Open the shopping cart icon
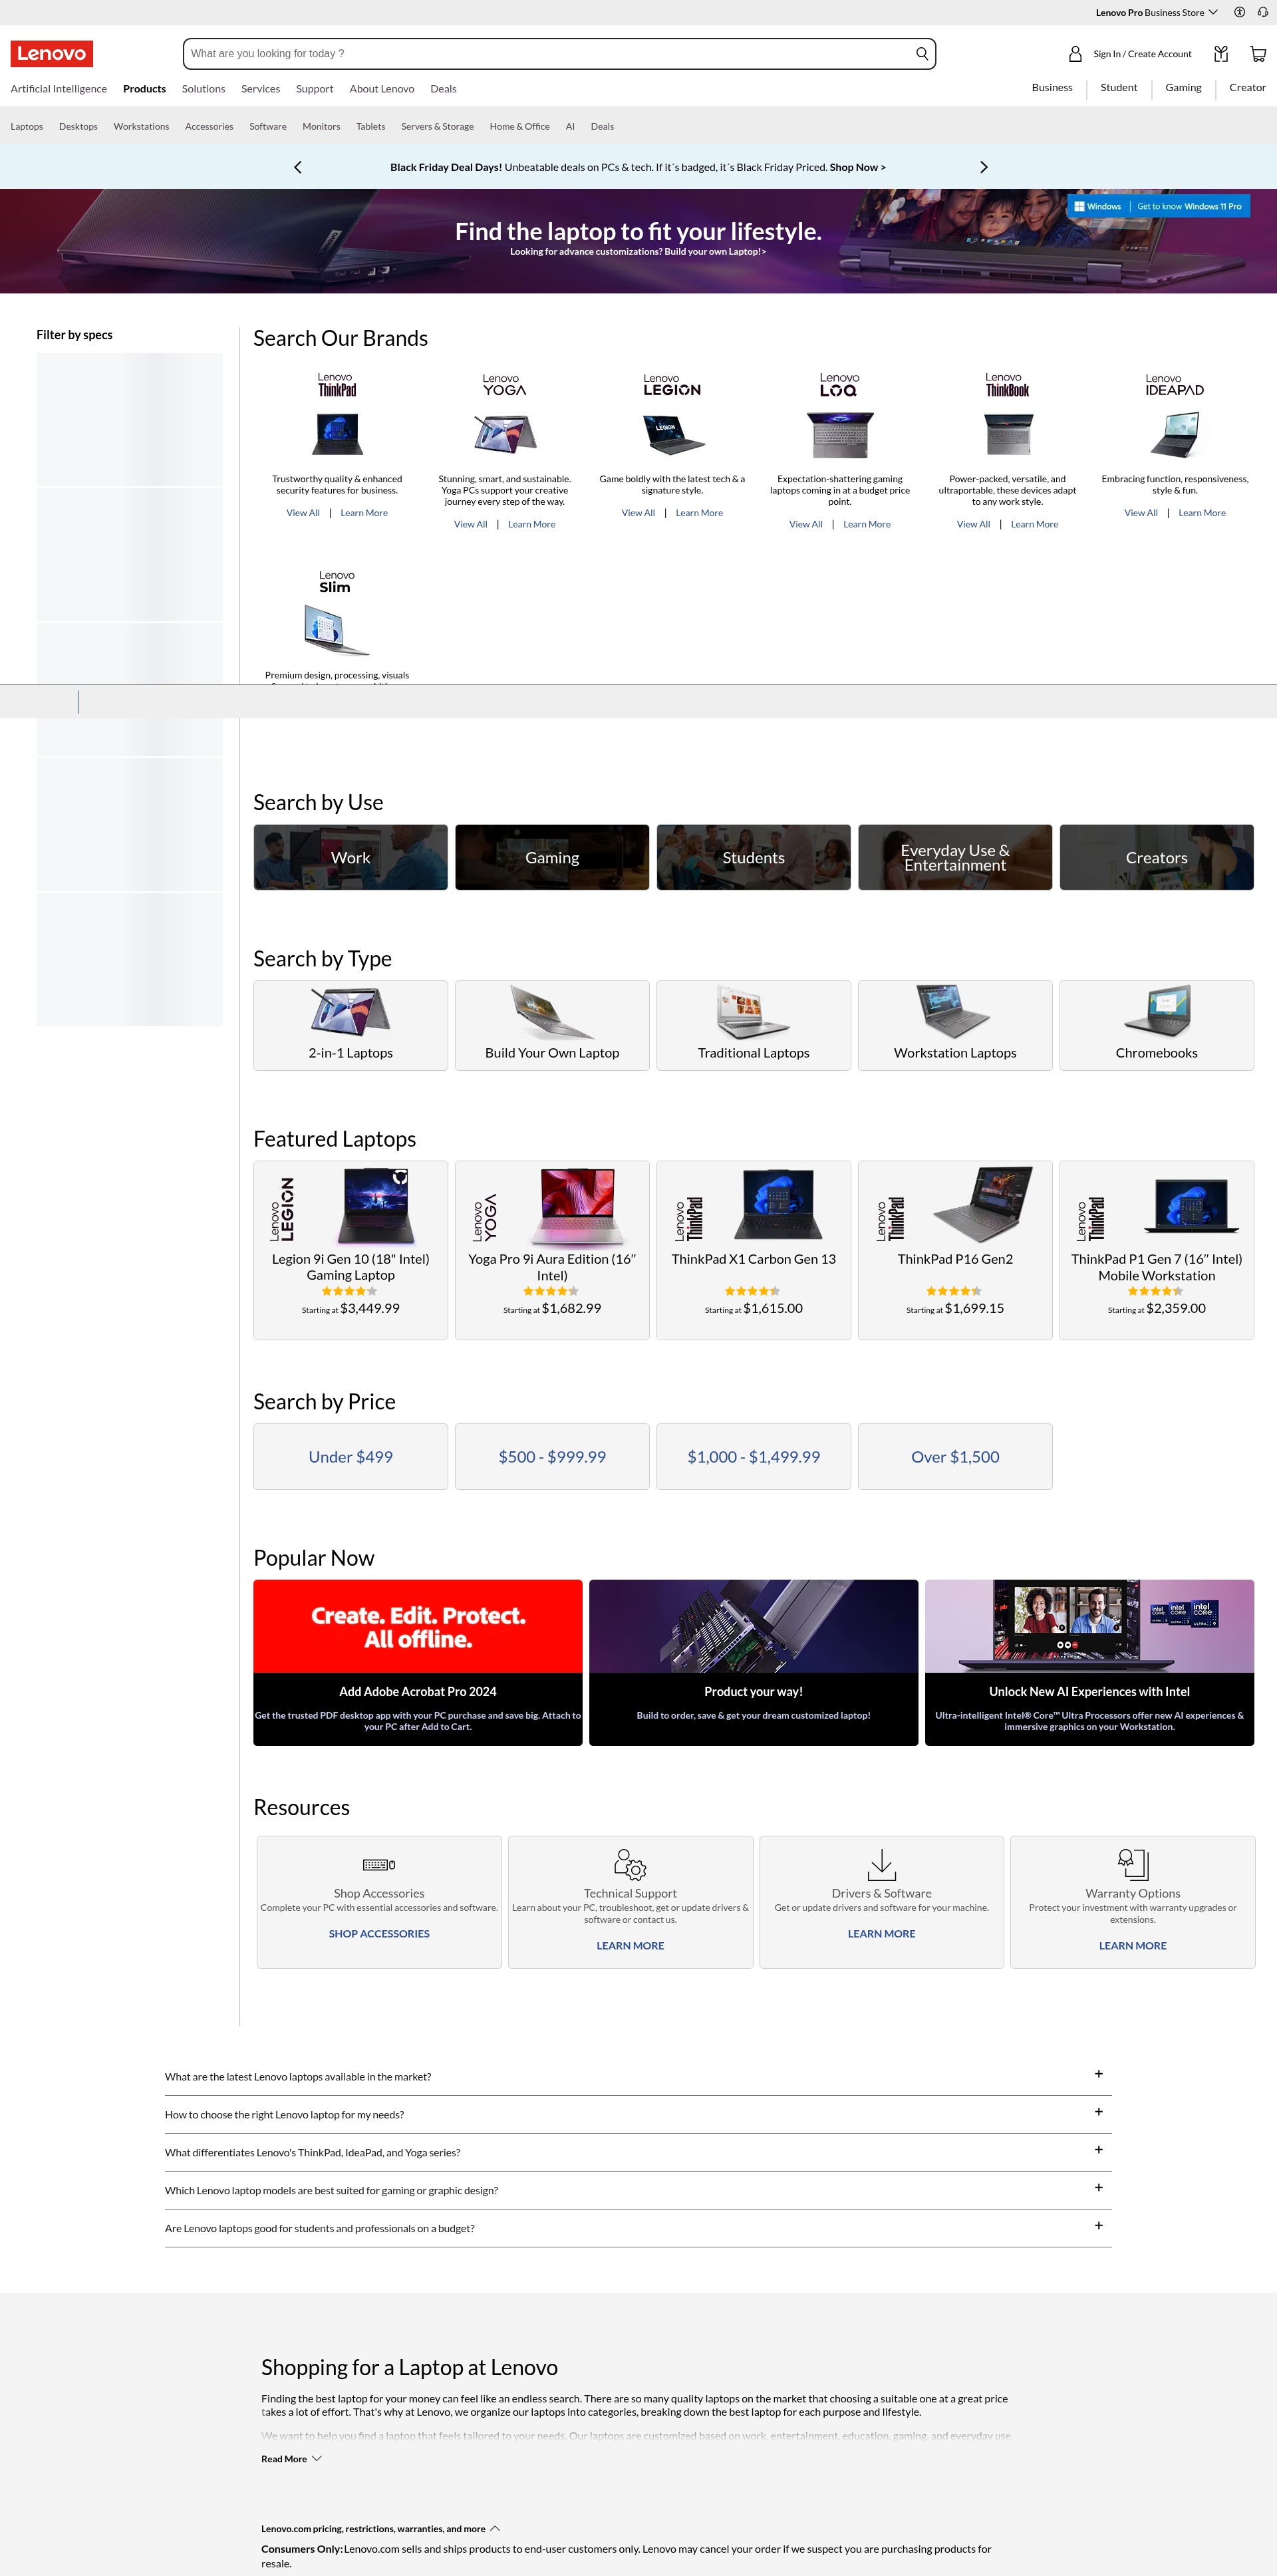 (x=1258, y=54)
